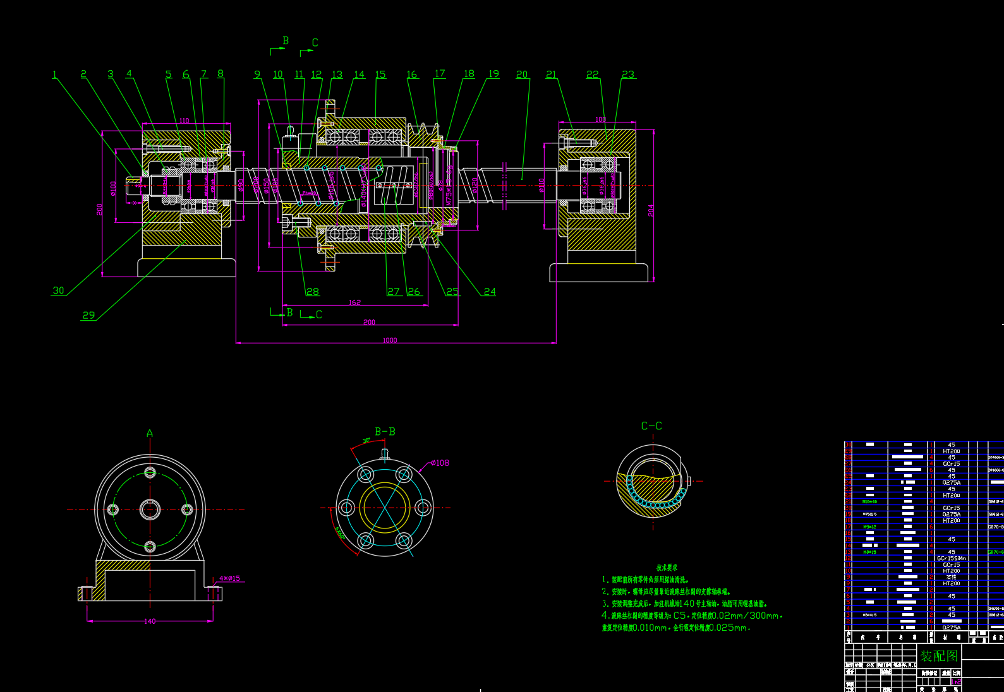1004x692 pixels.
Task: Click part callout number 3
Action: (111, 74)
